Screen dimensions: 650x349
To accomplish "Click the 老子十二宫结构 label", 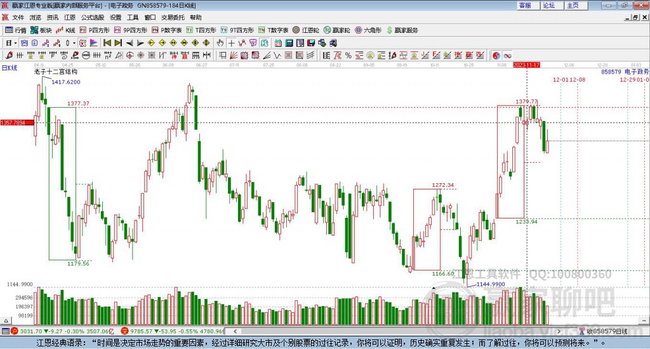I will tap(56, 72).
